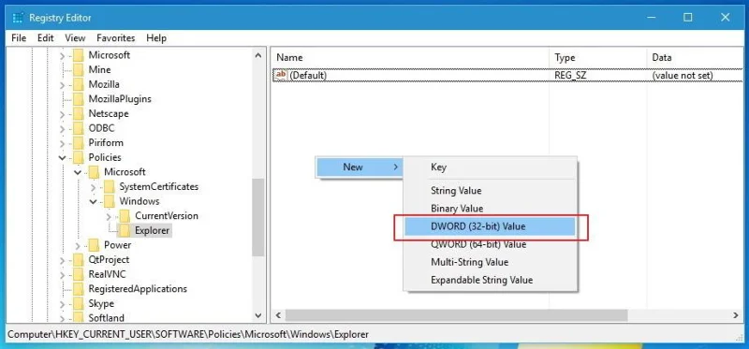Choose Expandable String Value

coord(490,280)
